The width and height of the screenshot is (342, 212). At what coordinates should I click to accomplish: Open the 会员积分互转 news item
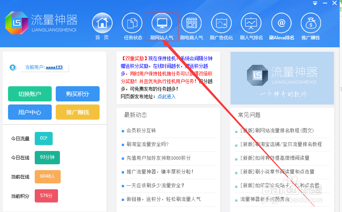coord(141,130)
